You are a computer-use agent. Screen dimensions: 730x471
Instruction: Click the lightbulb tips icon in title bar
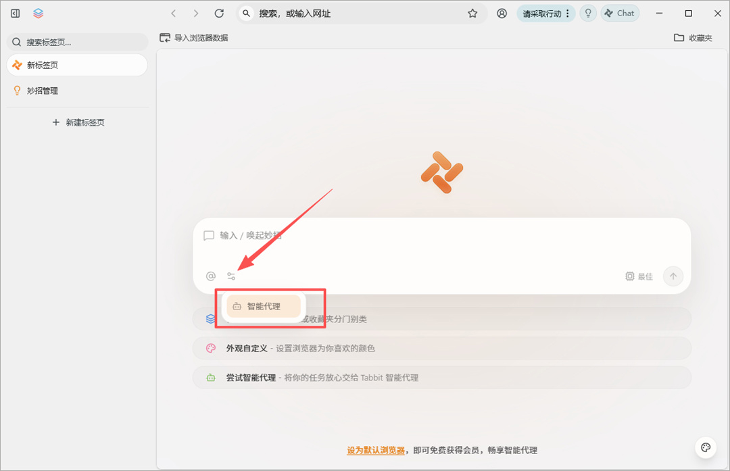pyautogui.click(x=587, y=13)
